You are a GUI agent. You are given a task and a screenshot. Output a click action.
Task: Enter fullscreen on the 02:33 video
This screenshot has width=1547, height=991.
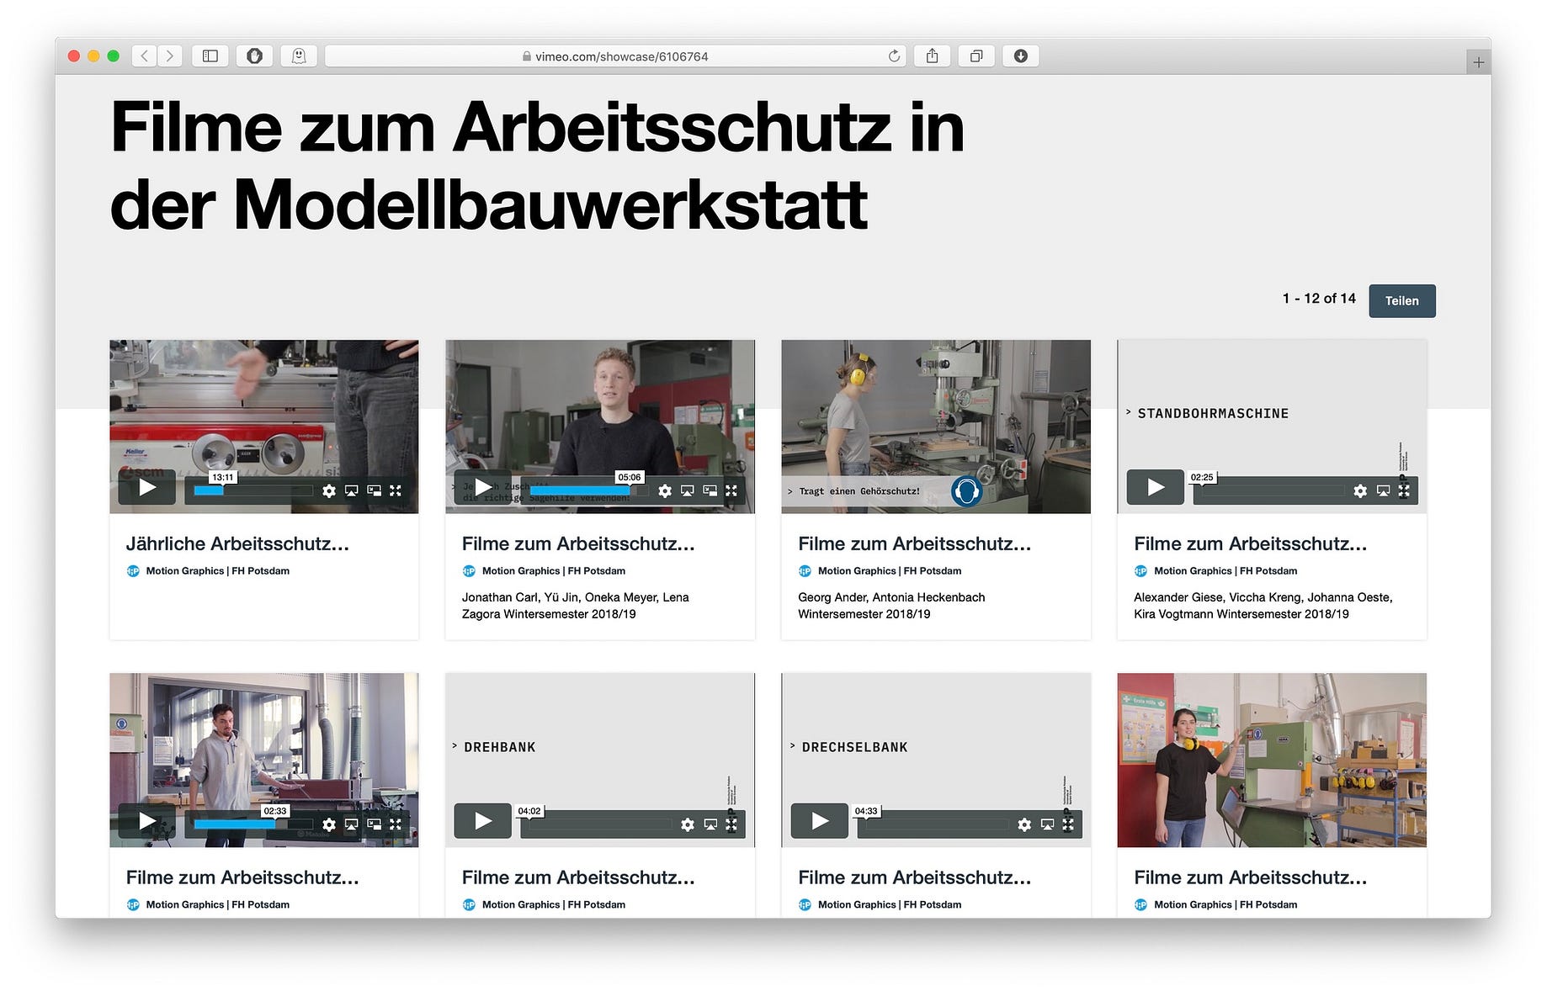point(396,824)
